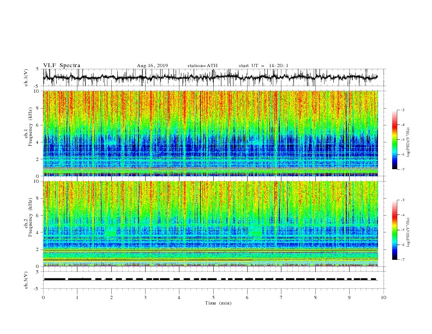Click the '-3' tick on ch.1 colorbar
Viewport: 432px width, 334px height.
click(403, 110)
